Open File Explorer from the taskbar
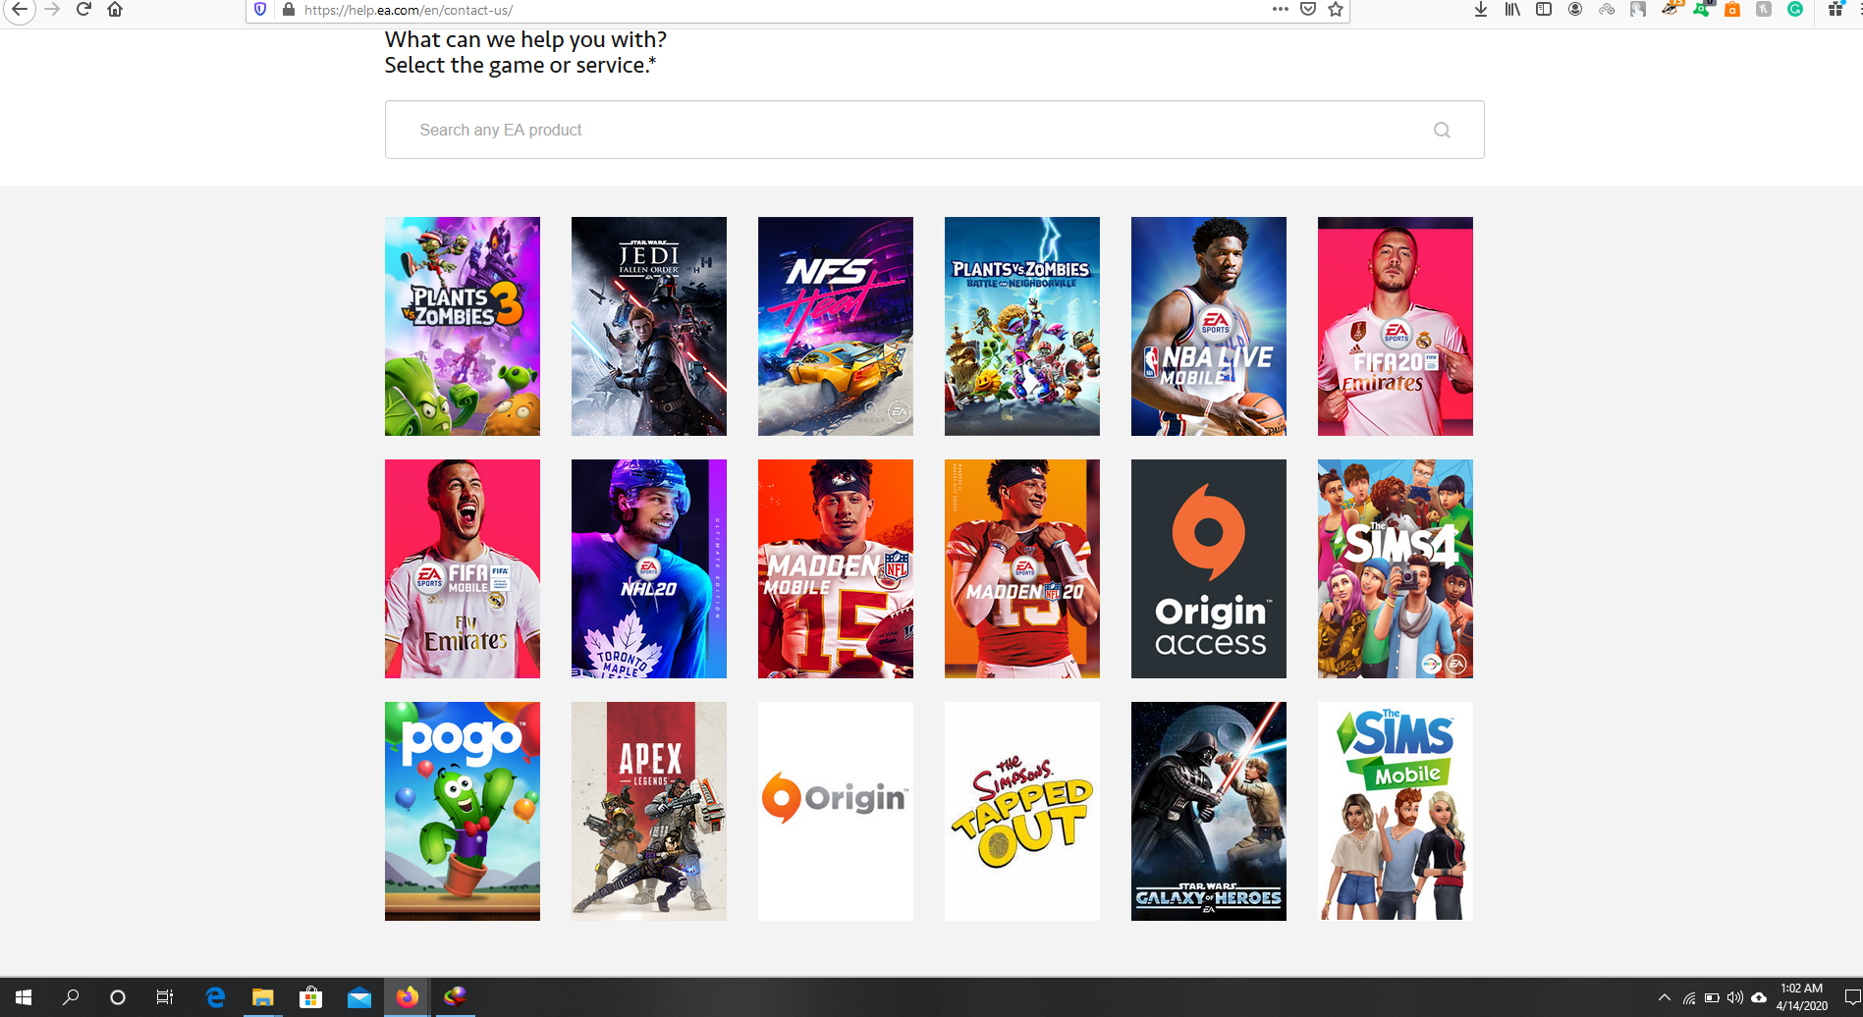 tap(263, 997)
